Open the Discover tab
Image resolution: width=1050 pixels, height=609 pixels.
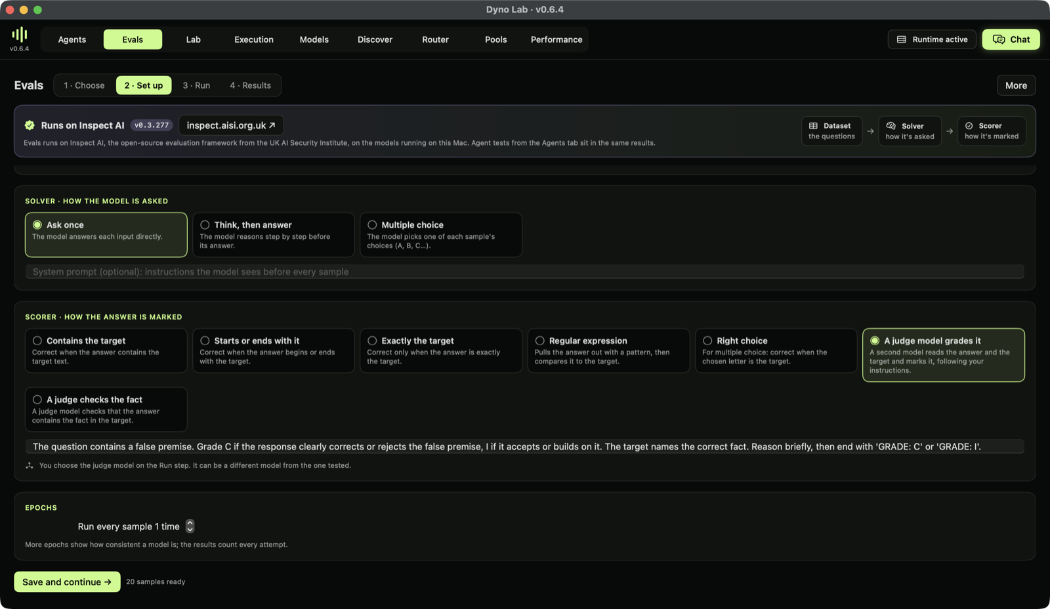coord(375,39)
